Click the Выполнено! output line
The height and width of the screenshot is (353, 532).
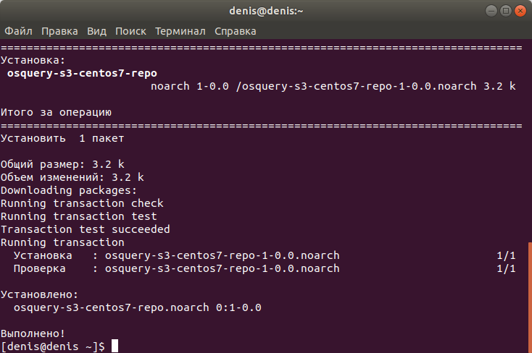[33, 333]
